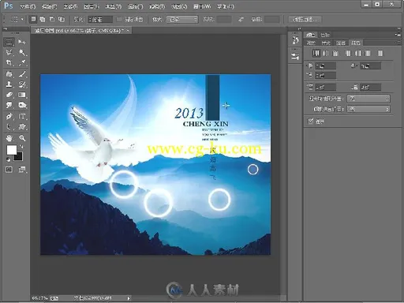Viewport: 404px width, 303px height.
Task: Toggle Quick Mask mode
Action: (9, 170)
